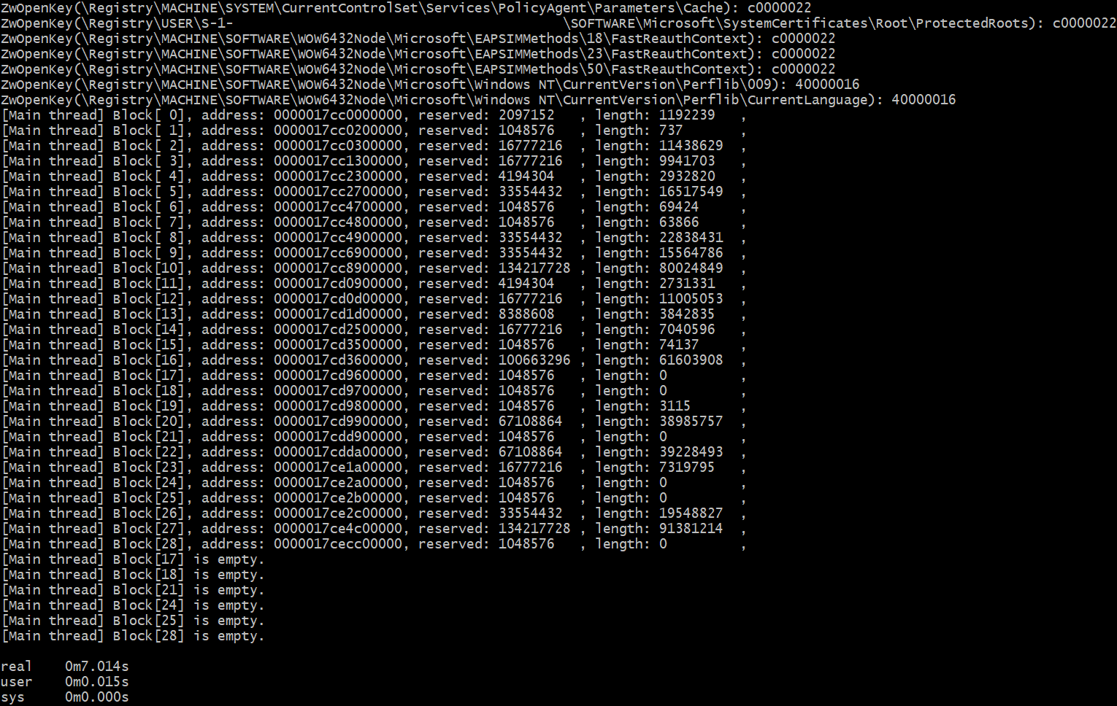Viewport: 1117px width, 706px height.
Task: Click the Block[16] reserved value 100663296
Action: [534, 360]
